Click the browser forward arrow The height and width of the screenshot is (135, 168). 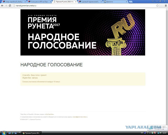pos(6,6)
